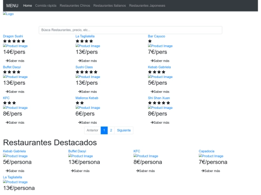Open Restaurantes Chinos category
The height and width of the screenshot is (195, 261).
[x=75, y=6]
